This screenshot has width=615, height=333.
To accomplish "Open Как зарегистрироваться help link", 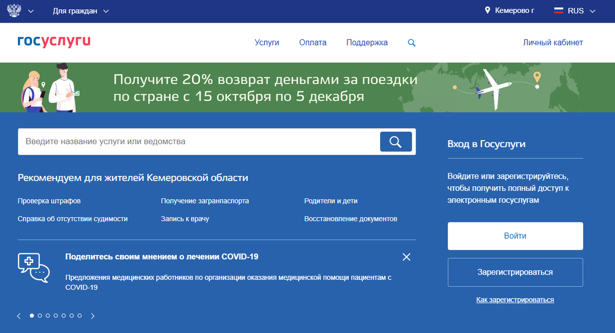I will (515, 300).
